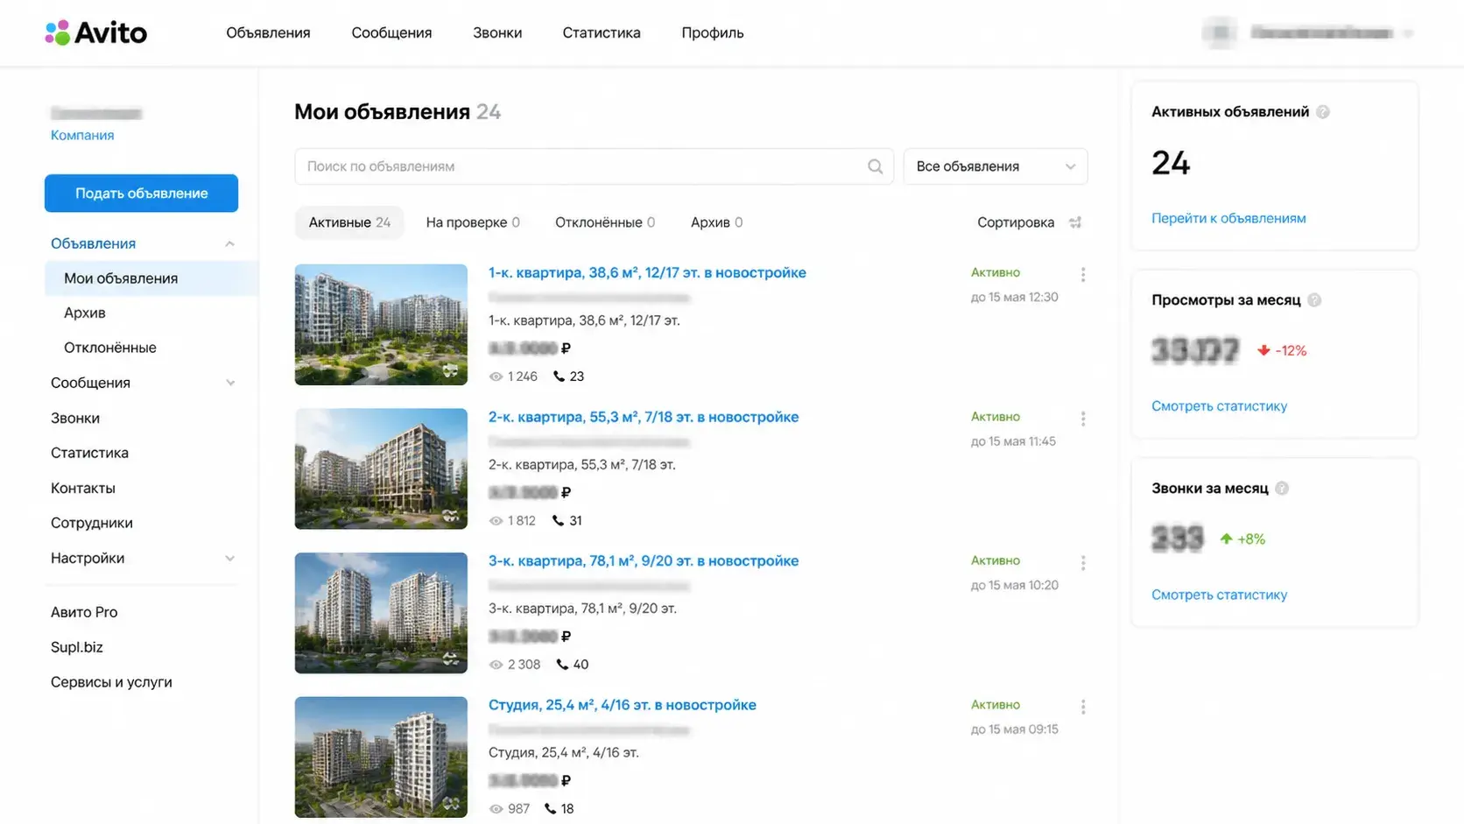Open Авито Pro in sidebar
Image resolution: width=1464 pixels, height=824 pixels.
coord(84,612)
